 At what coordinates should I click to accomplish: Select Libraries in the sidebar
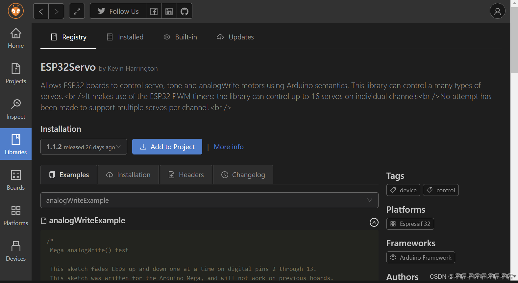coord(16,144)
